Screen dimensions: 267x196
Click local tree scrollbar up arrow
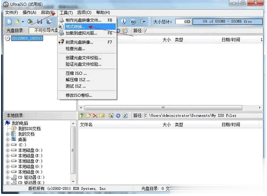pyautogui.click(x=73, y=123)
